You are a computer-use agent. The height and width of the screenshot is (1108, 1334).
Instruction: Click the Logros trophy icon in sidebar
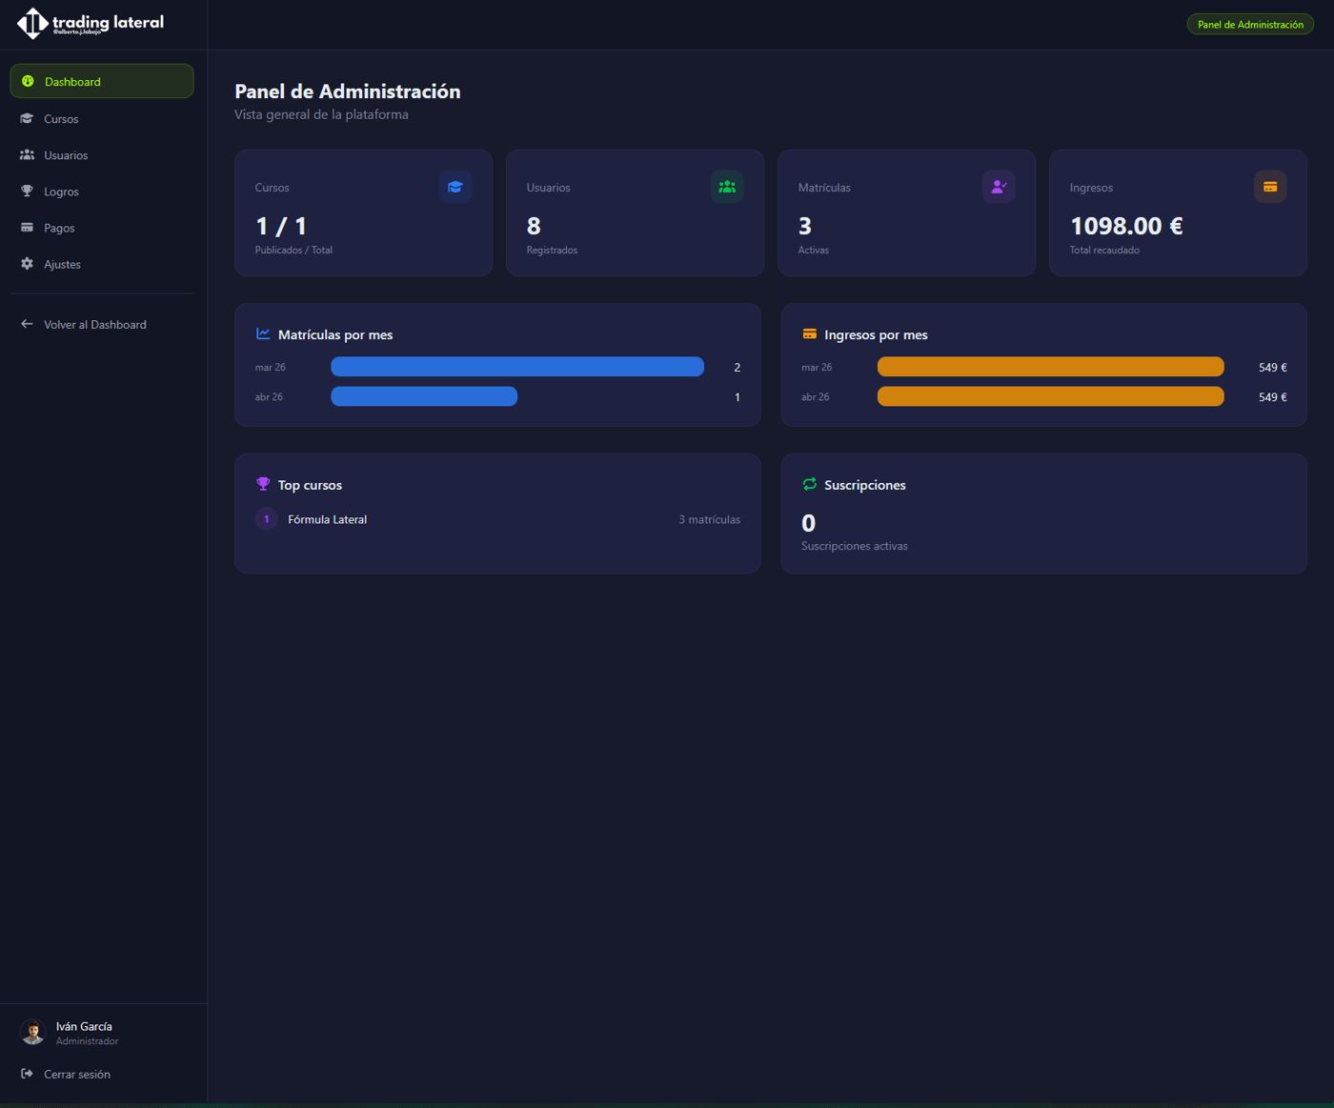(x=27, y=191)
